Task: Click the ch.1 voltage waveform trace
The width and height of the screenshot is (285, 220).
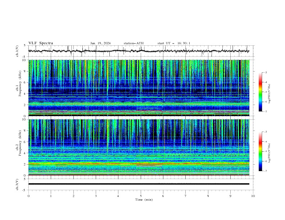Action: (x=139, y=51)
